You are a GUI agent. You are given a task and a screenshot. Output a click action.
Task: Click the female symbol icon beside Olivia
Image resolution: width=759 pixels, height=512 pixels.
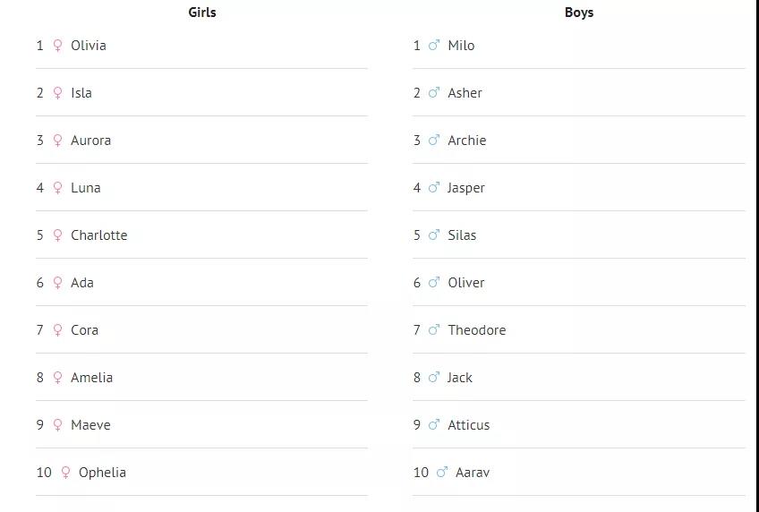coord(57,46)
